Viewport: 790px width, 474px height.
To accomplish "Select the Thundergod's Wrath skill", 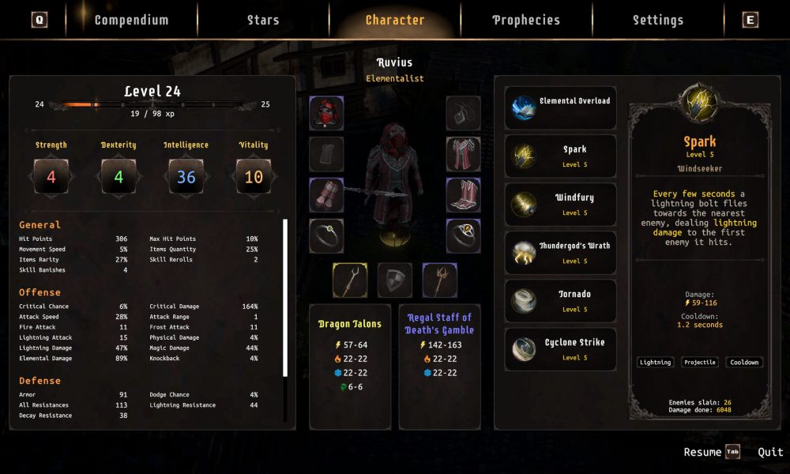I will [560, 253].
